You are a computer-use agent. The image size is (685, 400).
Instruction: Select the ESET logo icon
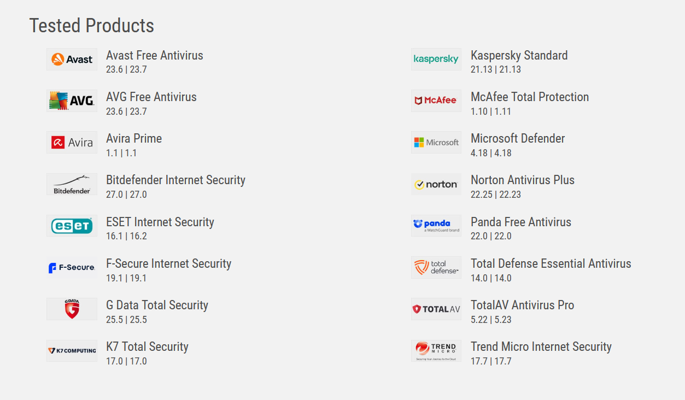point(72,226)
